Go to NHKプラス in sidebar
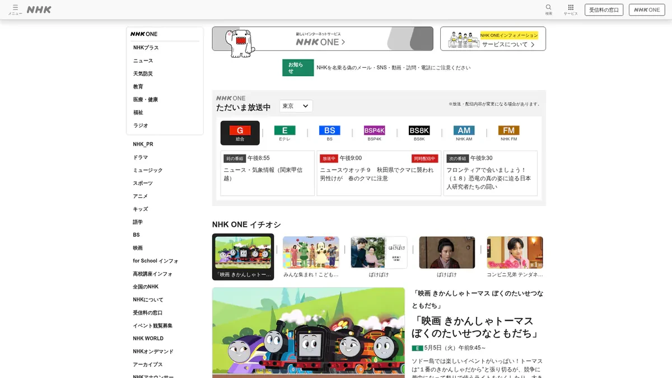This screenshot has height=378, width=672. pyautogui.click(x=146, y=48)
